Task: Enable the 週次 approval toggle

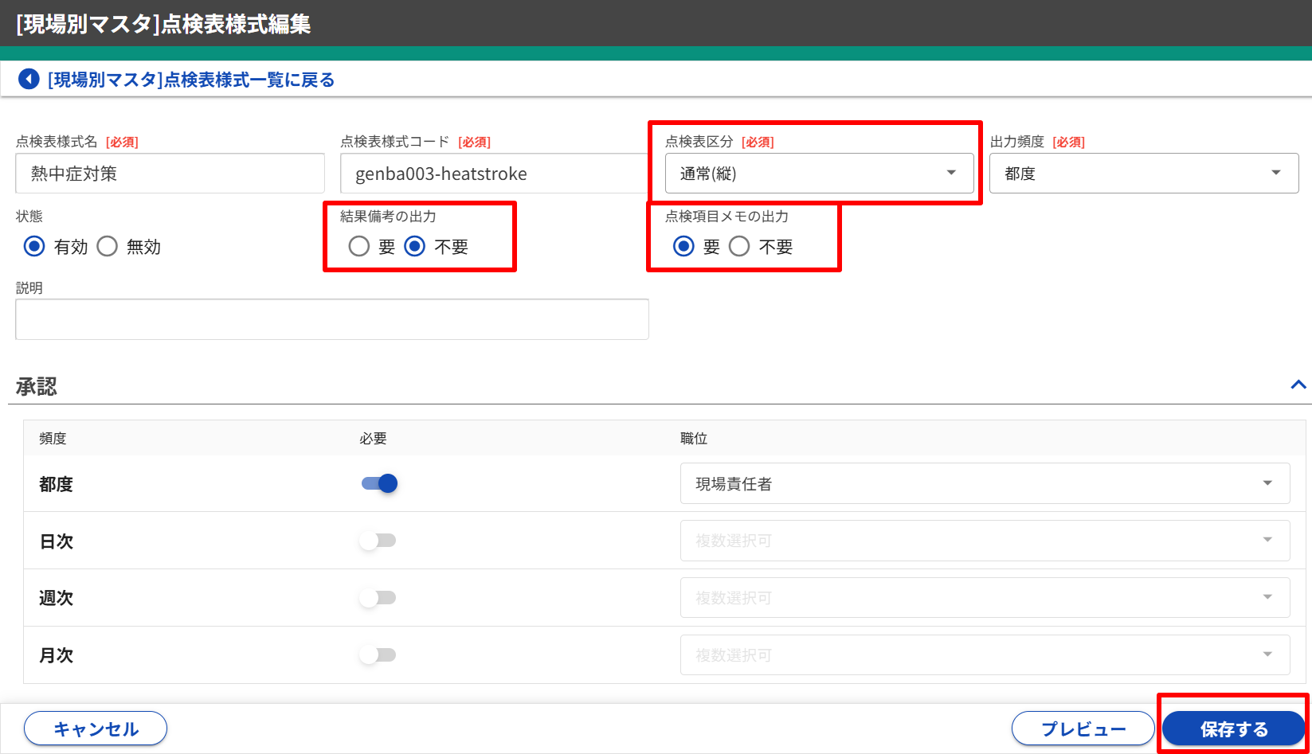Action: pos(378,598)
